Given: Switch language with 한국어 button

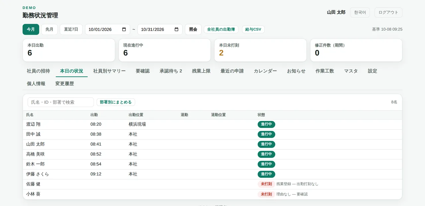Looking at the screenshot, I should pyautogui.click(x=360, y=12).
